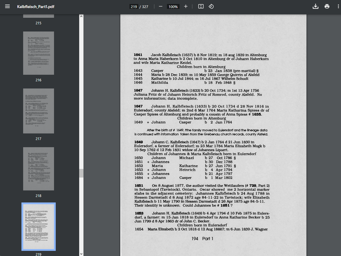Open the page 216 thumbnail

click(39, 53)
